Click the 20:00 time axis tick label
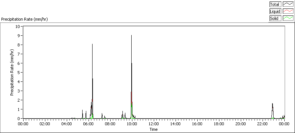 point(240,124)
